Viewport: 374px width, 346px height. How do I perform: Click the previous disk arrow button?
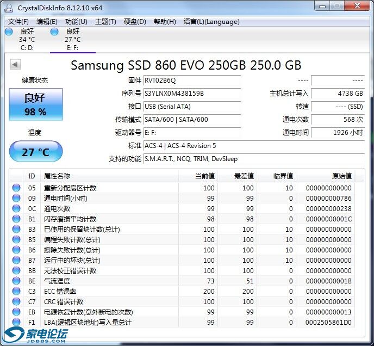16,65
